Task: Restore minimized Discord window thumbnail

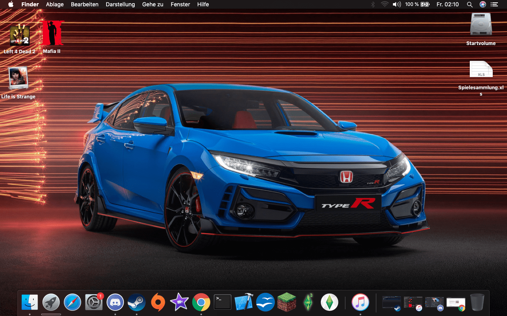Action: click(435, 303)
